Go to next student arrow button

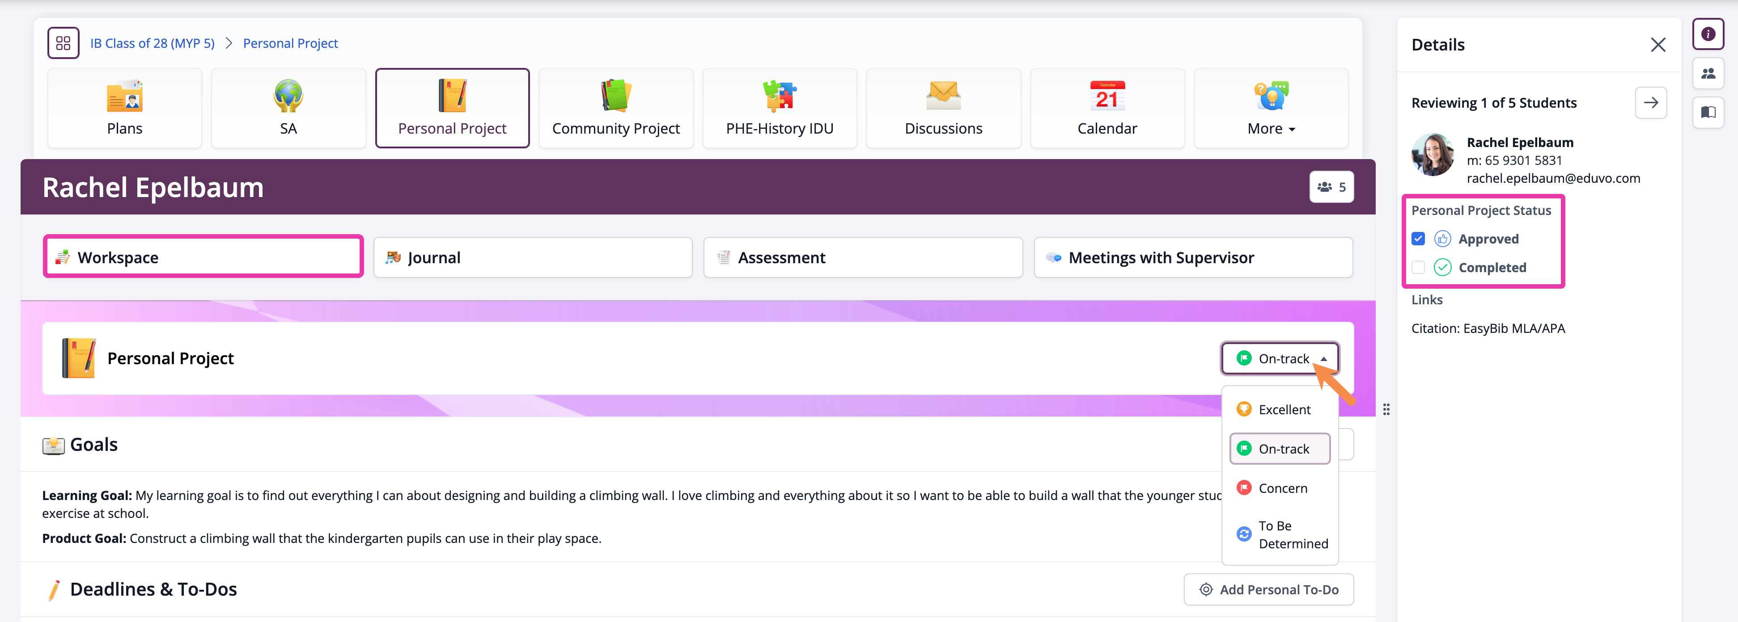click(x=1650, y=103)
